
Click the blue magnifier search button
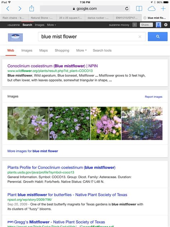click(x=157, y=37)
